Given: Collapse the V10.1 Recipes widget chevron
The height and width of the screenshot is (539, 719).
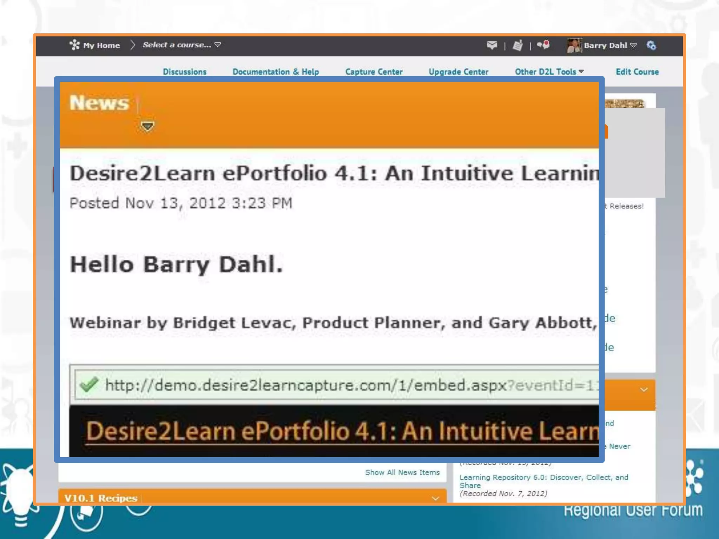Looking at the screenshot, I should click(435, 498).
